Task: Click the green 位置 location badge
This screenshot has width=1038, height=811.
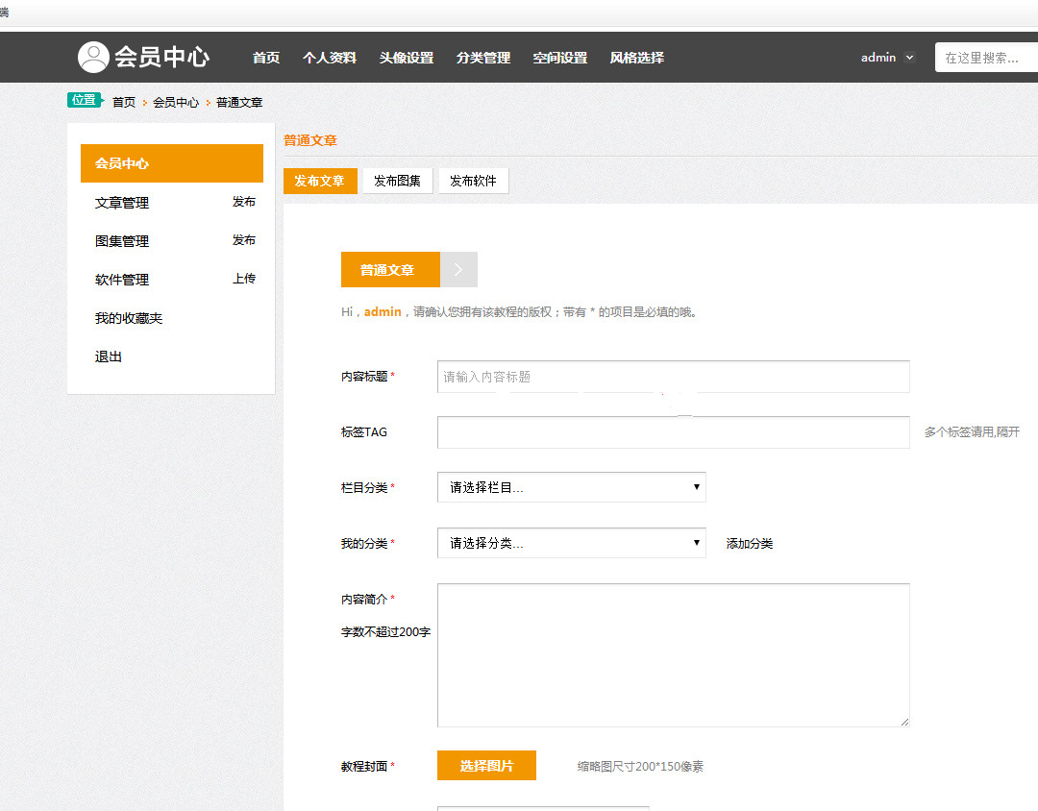Action: (x=84, y=100)
